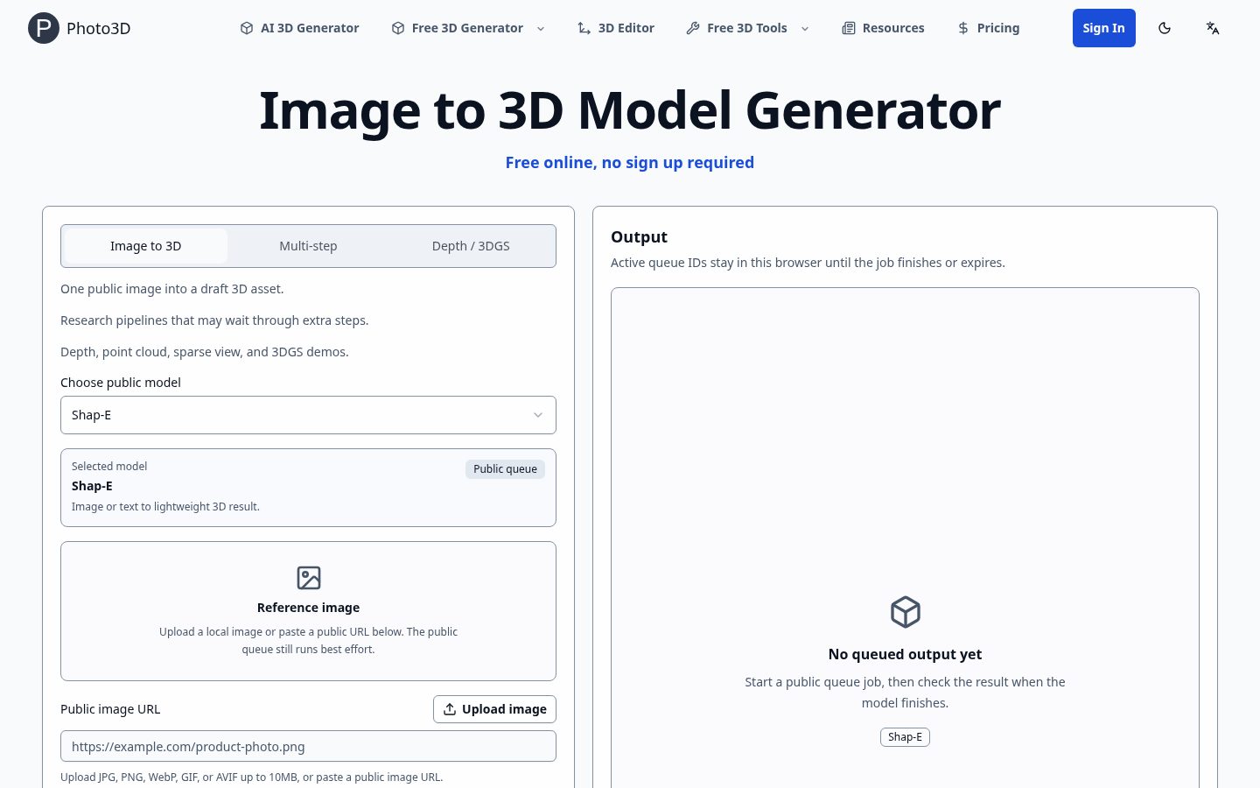
Task: Click the Public queue badge
Action: (x=505, y=469)
